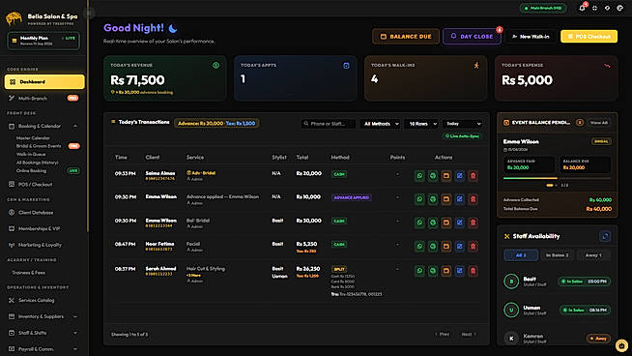Open the 10 Rows page-size dropdown
The height and width of the screenshot is (356, 632).
click(x=422, y=124)
